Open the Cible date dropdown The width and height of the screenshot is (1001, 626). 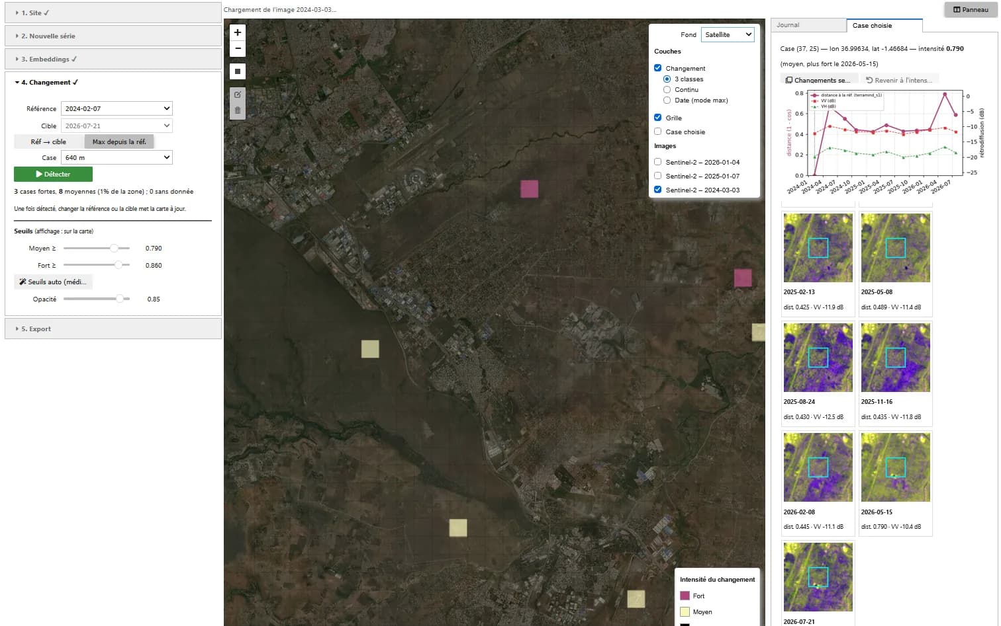(117, 126)
